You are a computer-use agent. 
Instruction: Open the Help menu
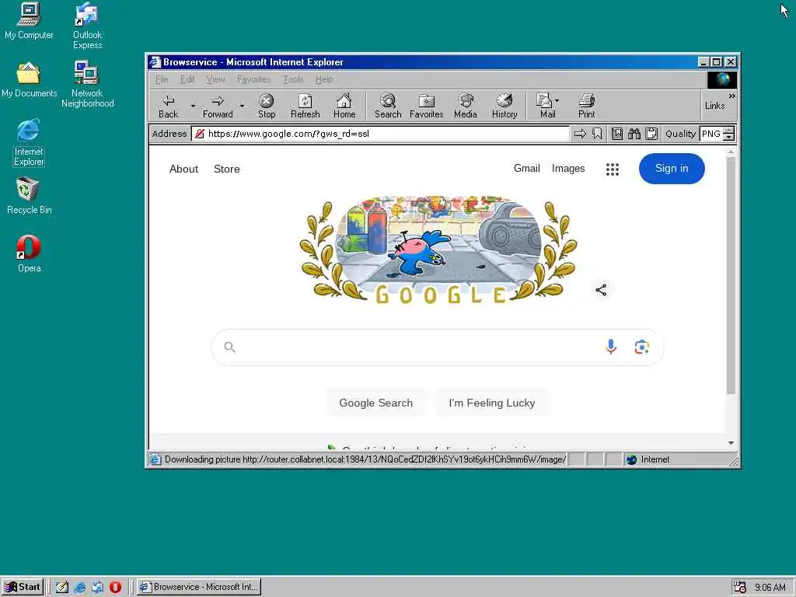pyautogui.click(x=324, y=79)
